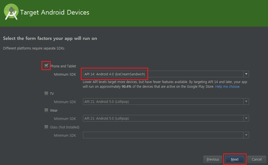Click the Glass (Not Installed) label
This screenshot has height=165, width=268.
point(64,127)
